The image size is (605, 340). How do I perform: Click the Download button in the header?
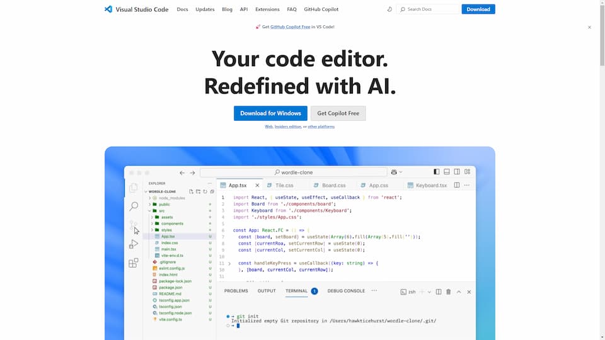(x=478, y=9)
